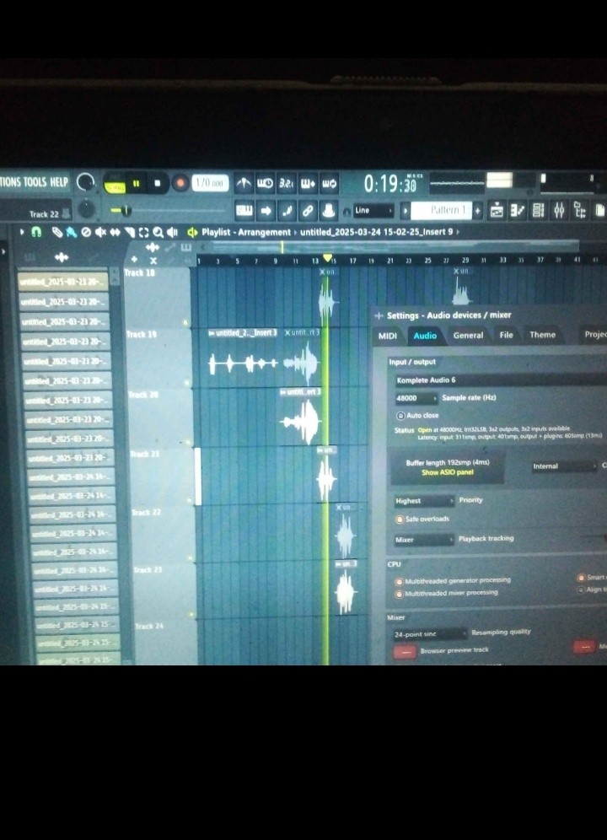Click the 0:19:30 time display
Screen dimensions: 607x840
click(x=390, y=185)
